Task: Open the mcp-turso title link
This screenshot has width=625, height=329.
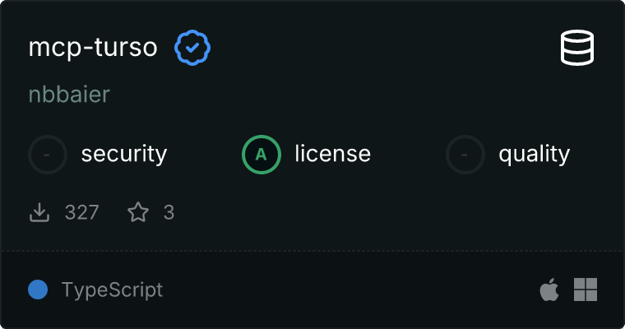Action: coord(93,48)
